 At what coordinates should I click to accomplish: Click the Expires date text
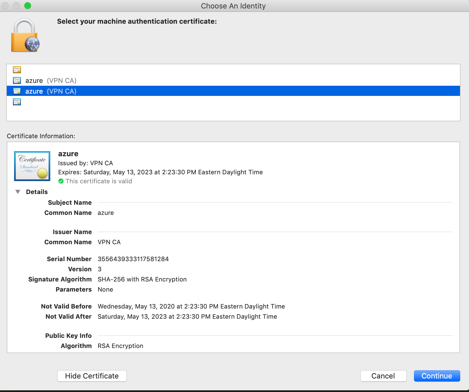coord(160,172)
